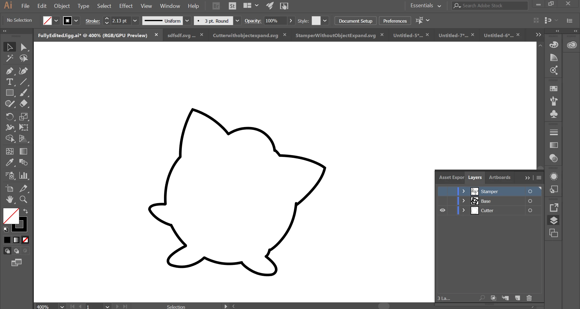Click Stamper layer target circle
The image size is (580, 309).
click(530, 191)
